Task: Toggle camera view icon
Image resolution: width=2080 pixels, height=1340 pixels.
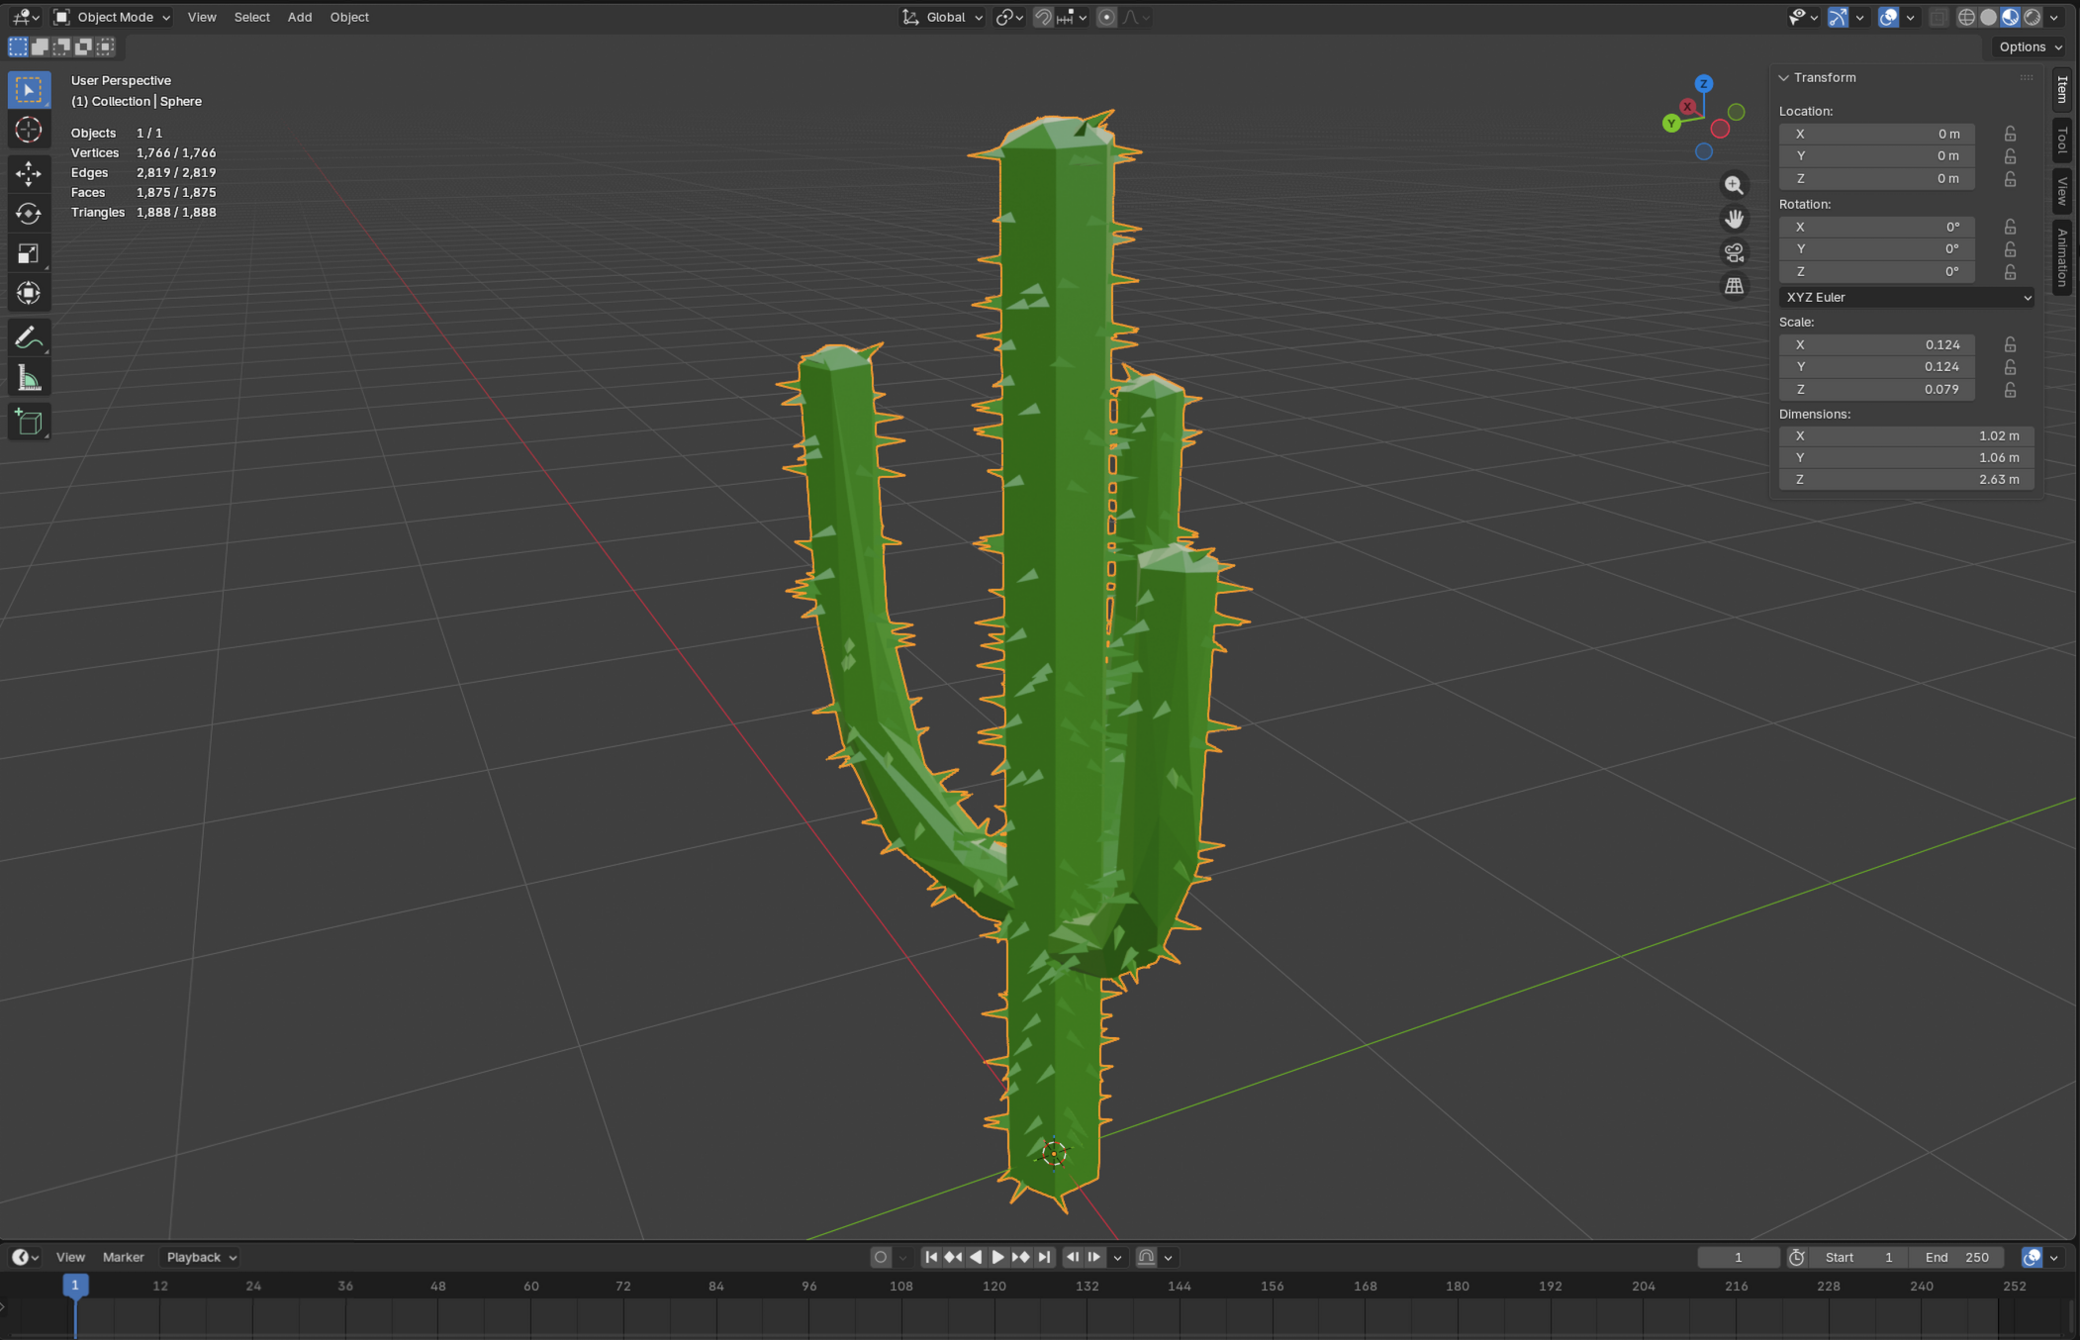Action: pos(1734,252)
